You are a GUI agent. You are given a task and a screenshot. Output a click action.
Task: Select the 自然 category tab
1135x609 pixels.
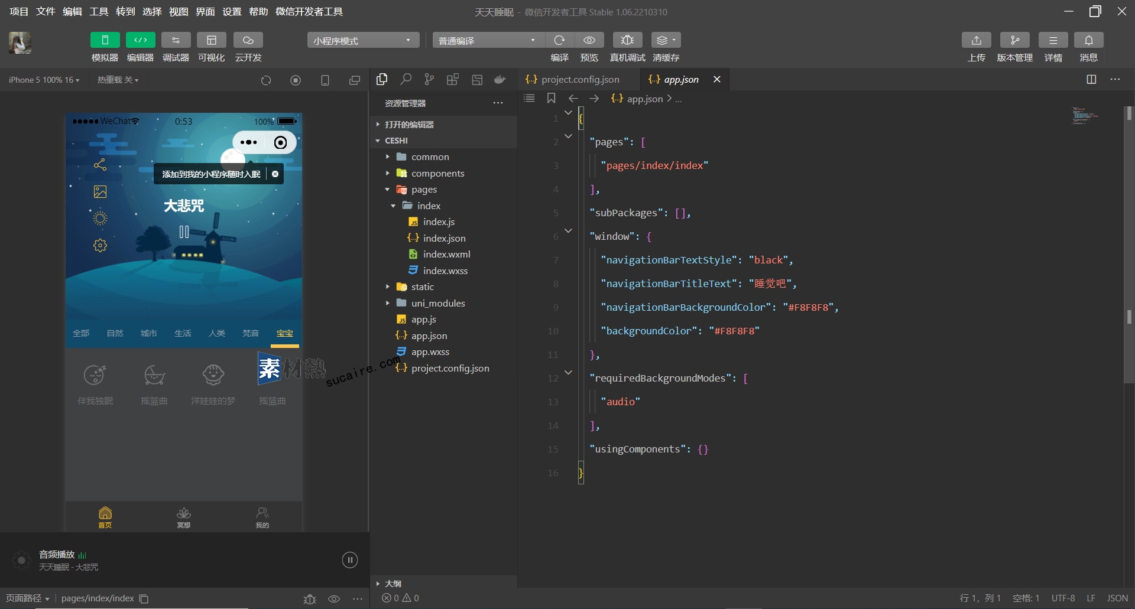click(x=115, y=333)
